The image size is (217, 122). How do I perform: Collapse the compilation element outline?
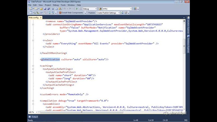pos(33,101)
